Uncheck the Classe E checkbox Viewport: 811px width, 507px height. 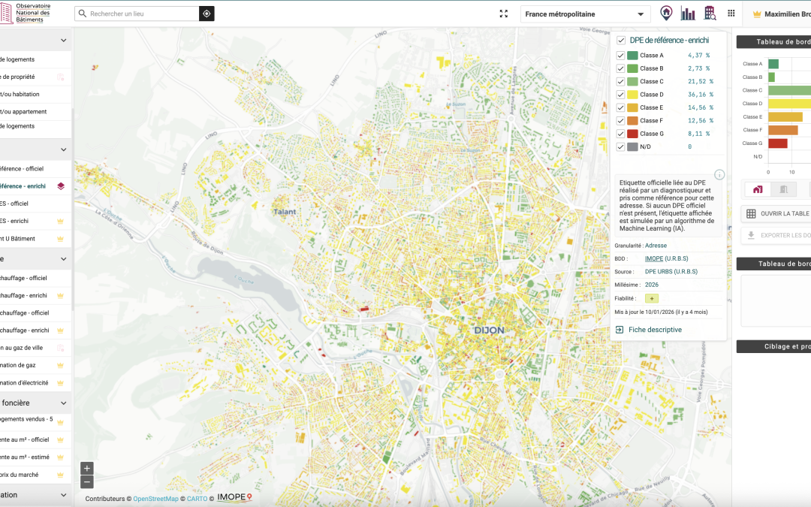pyautogui.click(x=621, y=107)
